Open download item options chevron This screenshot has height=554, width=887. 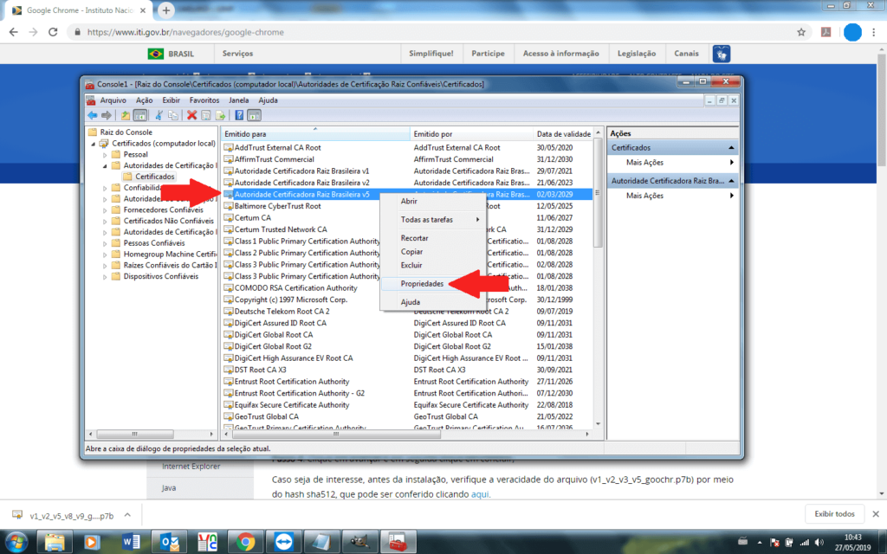click(x=127, y=515)
